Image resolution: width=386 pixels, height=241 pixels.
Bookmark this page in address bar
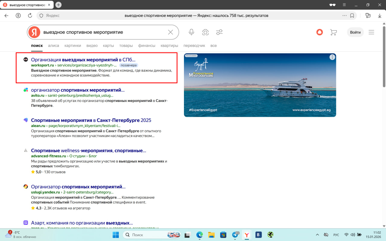pyautogui.click(x=352, y=16)
